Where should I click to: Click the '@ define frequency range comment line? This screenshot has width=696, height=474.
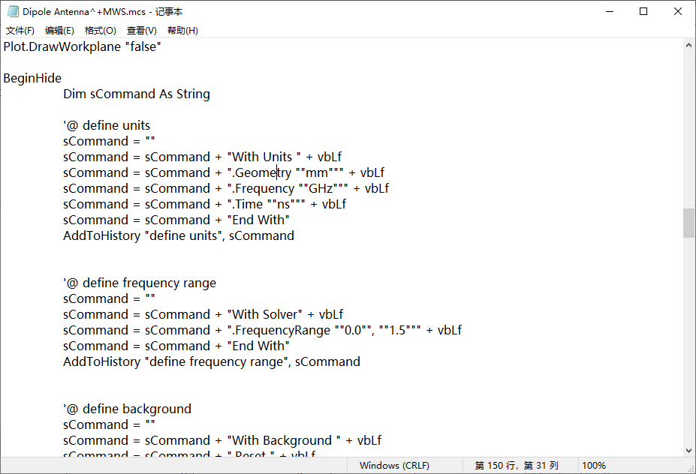140,283
